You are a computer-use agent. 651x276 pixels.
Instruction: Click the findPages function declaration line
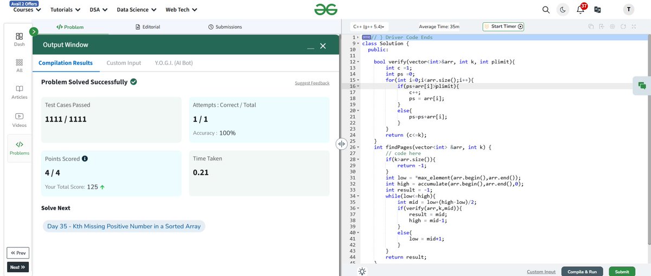pyautogui.click(x=432, y=147)
